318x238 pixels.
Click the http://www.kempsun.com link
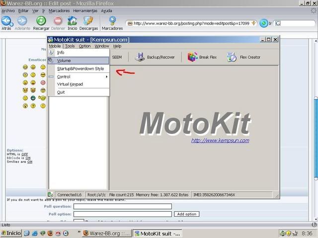coord(220,140)
